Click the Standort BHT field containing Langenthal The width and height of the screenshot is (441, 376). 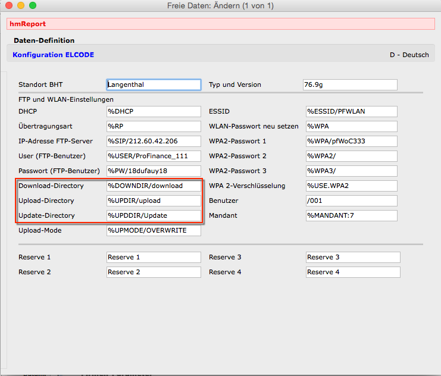[x=154, y=84]
